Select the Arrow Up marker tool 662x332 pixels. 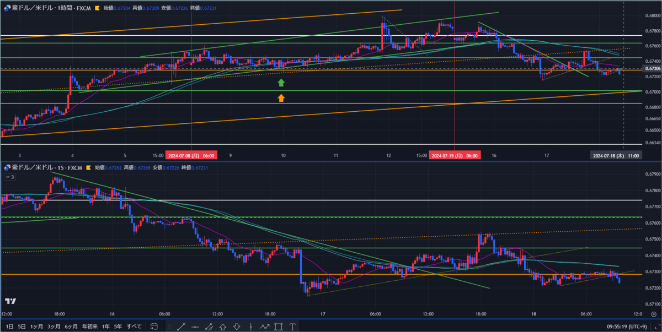223,326
